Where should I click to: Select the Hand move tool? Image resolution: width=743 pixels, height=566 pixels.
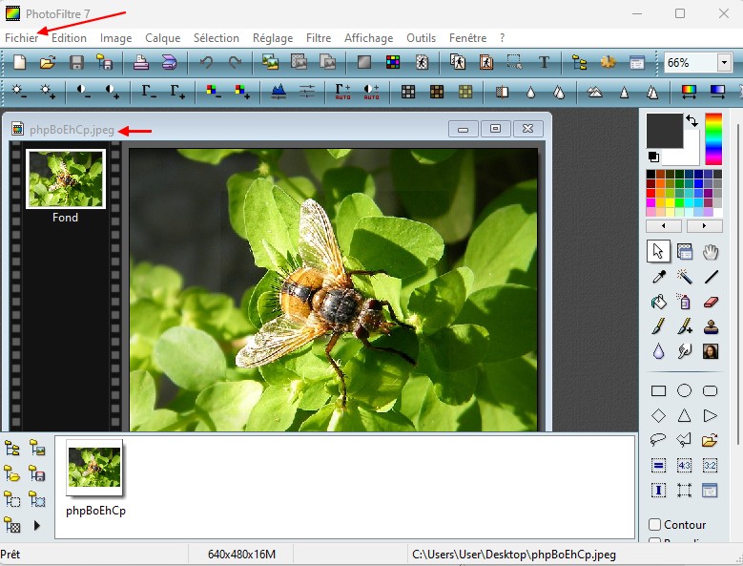point(711,252)
